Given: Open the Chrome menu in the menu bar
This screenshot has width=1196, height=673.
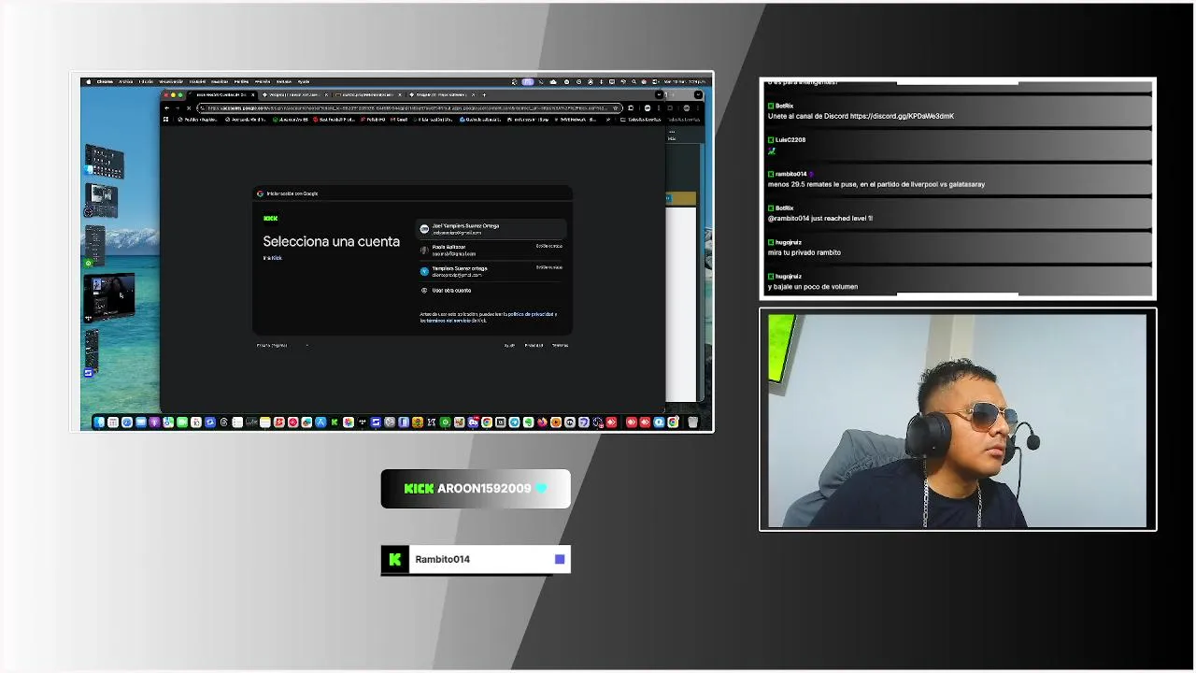Looking at the screenshot, I should [105, 81].
